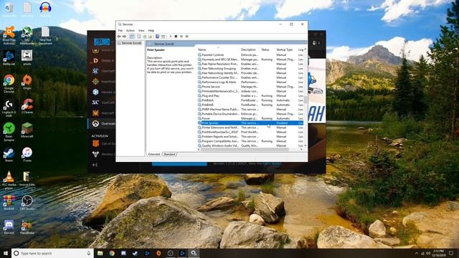This screenshot has width=459, height=258.
Task: Click the scroll down arrow of services list
Action: point(306,145)
